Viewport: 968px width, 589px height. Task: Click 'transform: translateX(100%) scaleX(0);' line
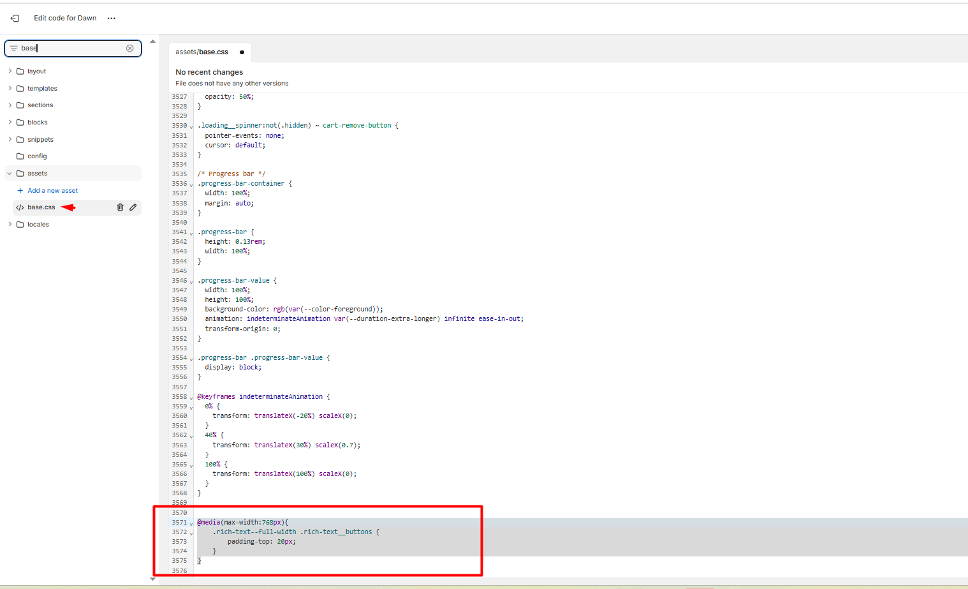(x=284, y=474)
